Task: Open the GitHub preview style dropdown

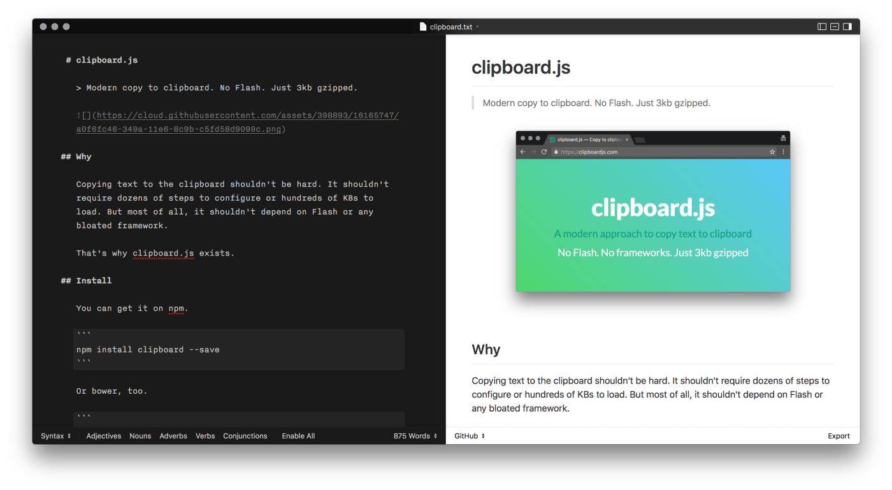Action: tap(470, 436)
